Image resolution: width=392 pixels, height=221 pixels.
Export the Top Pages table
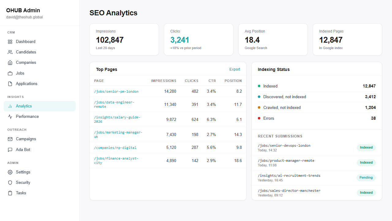click(x=235, y=69)
